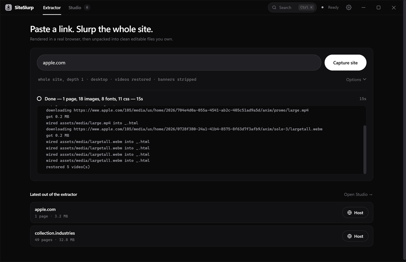Click the 15s elapsed time label
406x262 pixels.
click(x=363, y=99)
